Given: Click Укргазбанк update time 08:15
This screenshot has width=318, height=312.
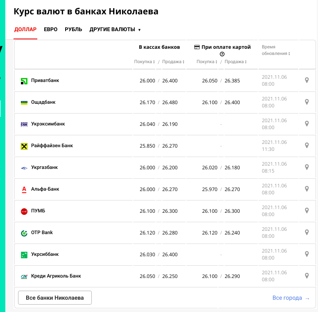Looking at the screenshot, I should click(268, 171).
